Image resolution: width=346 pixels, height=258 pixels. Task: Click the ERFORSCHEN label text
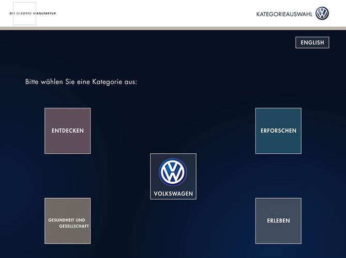(x=278, y=131)
